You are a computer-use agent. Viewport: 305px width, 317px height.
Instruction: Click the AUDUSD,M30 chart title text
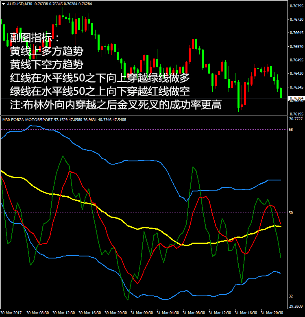tap(20, 4)
